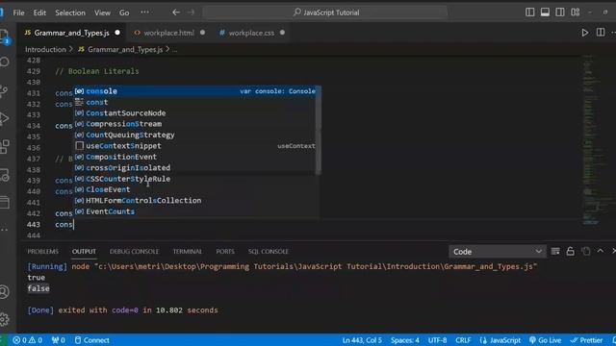Switch to the workplace.css tab
This screenshot has height=346, width=616.
[x=251, y=33]
